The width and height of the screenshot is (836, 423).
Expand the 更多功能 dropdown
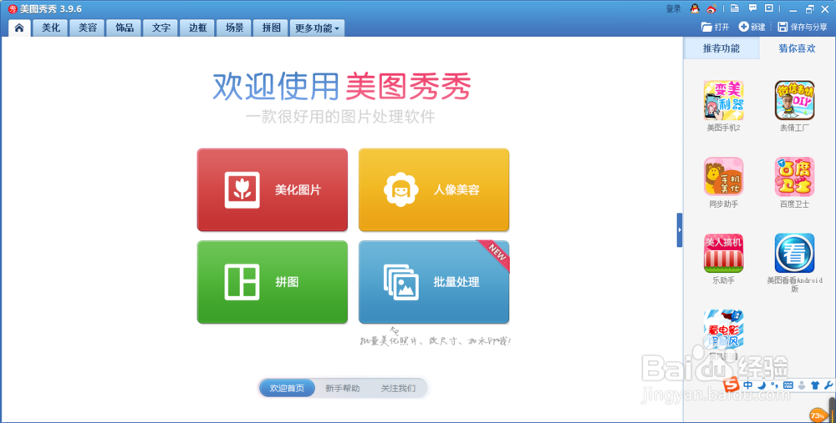(317, 28)
